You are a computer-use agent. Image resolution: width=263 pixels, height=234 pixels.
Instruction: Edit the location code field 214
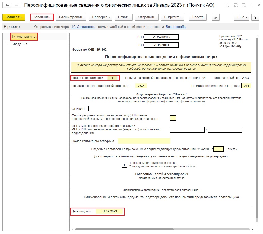coord(246,86)
